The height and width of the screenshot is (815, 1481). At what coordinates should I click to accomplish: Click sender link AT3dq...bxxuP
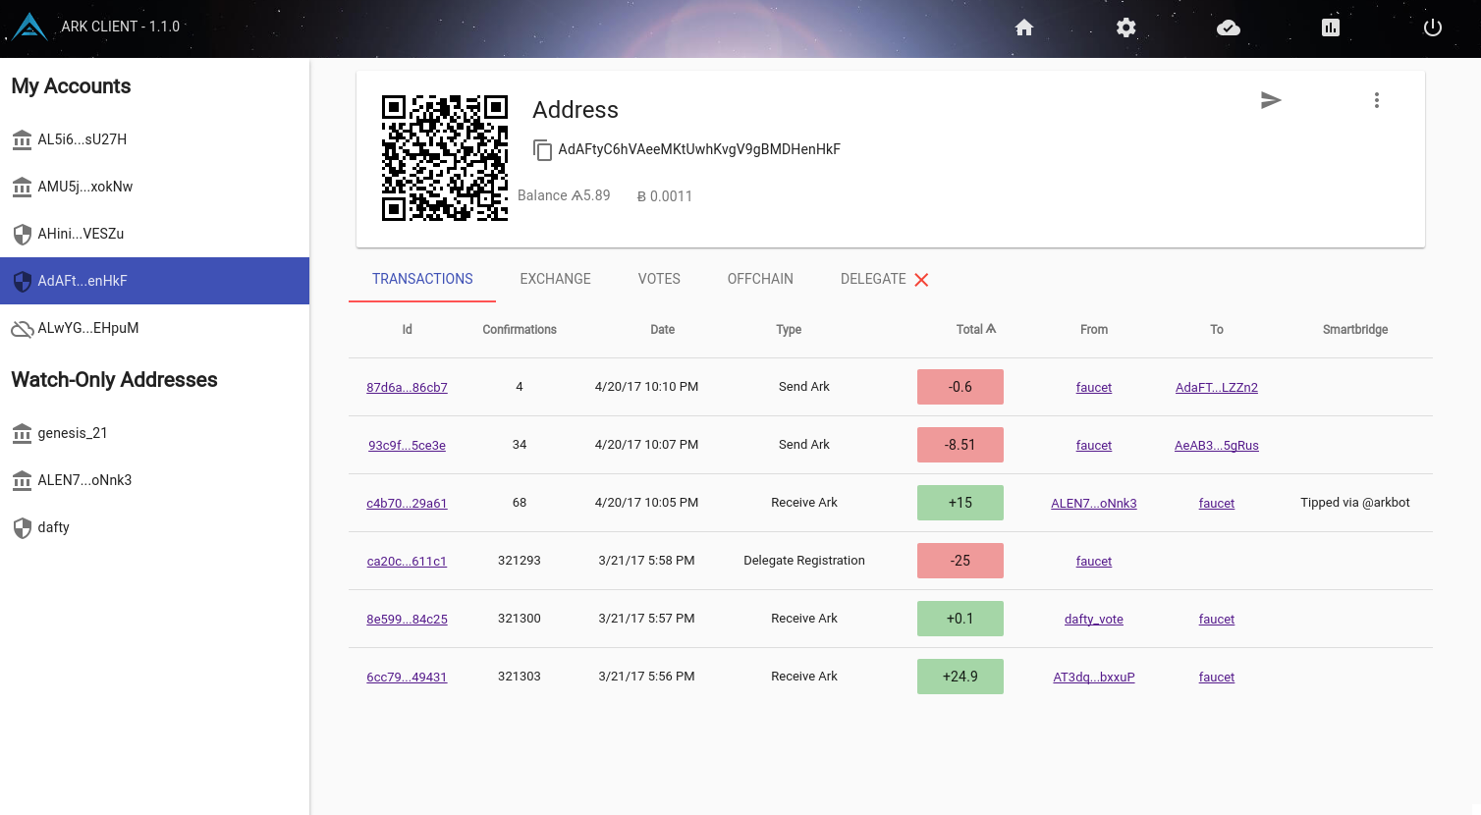tap(1093, 677)
